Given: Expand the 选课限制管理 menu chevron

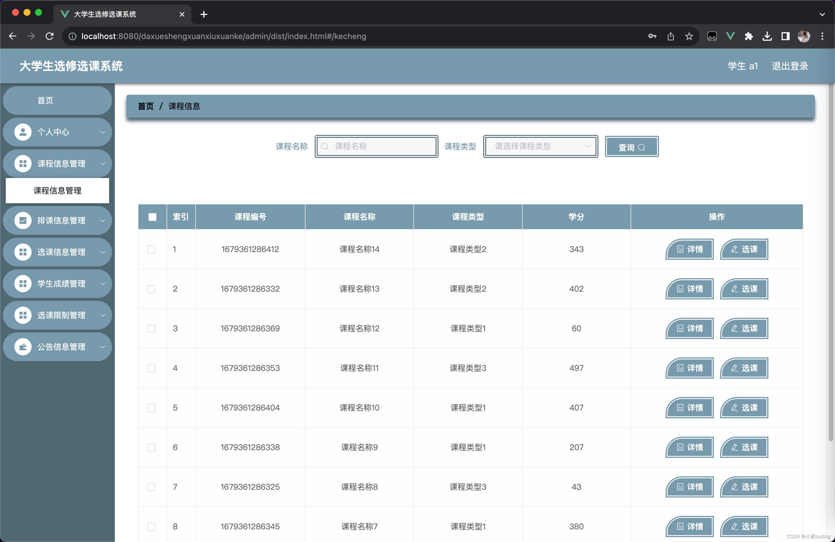Looking at the screenshot, I should [103, 315].
